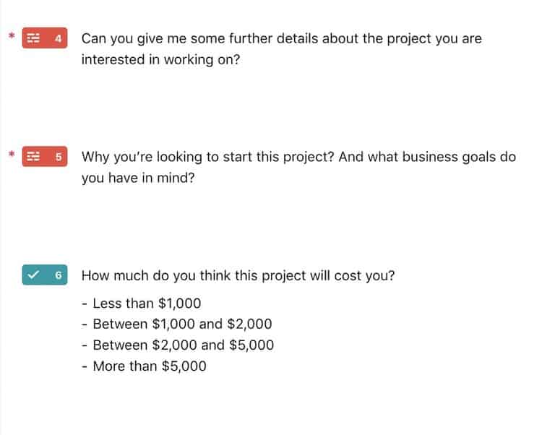Select the number 5 on the red badge
Image resolution: width=542 pixels, height=435 pixels.
point(59,157)
